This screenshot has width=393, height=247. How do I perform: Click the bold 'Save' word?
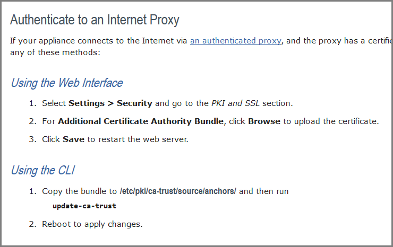point(73,139)
